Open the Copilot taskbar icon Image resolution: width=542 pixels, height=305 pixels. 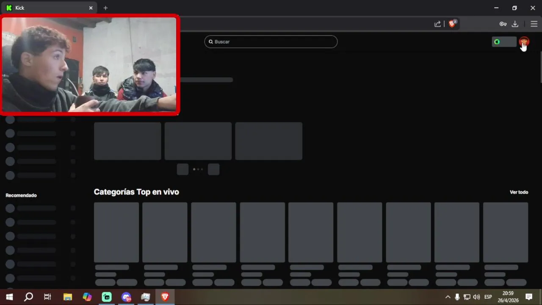tap(87, 297)
